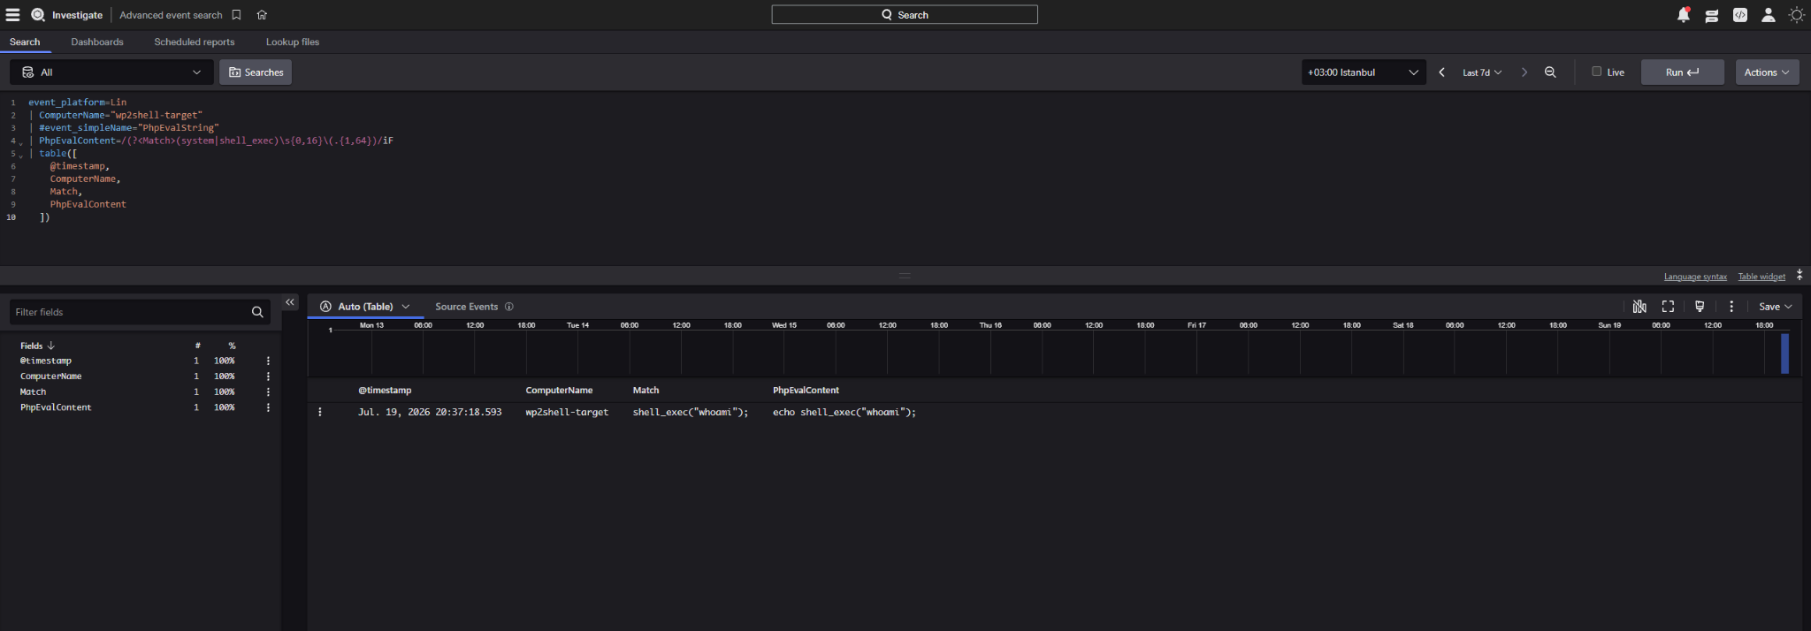Open the All repositories dropdown
The image size is (1811, 631).
[111, 72]
